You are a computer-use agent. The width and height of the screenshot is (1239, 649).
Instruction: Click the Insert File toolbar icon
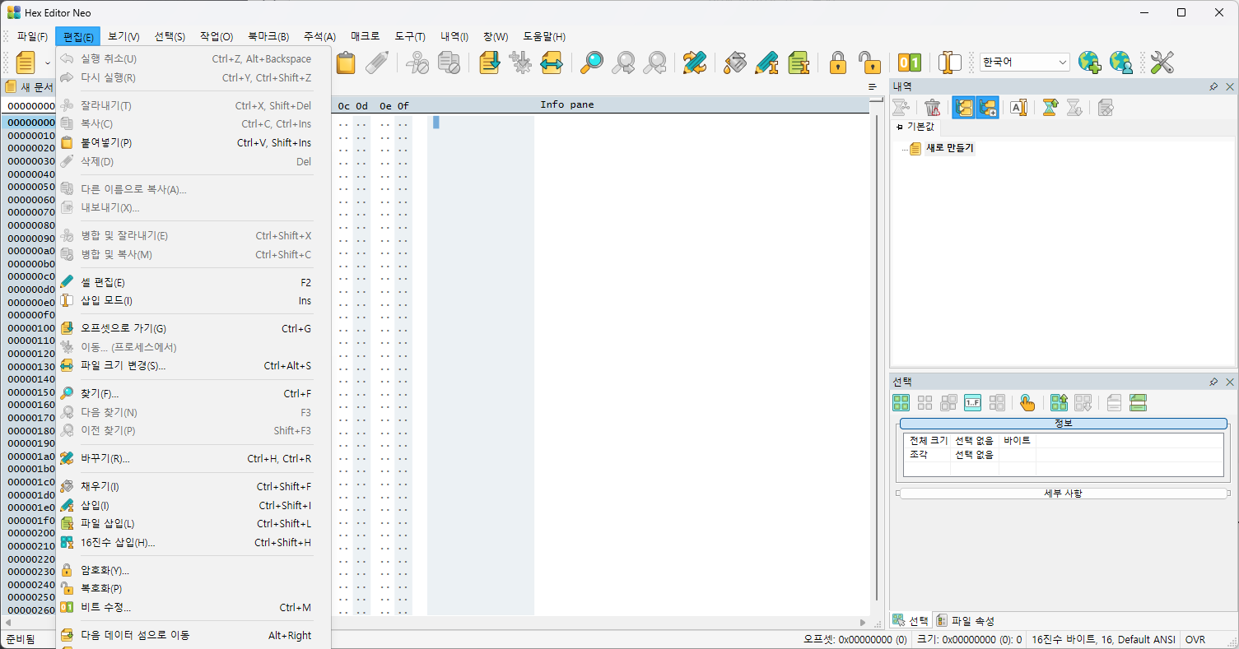(797, 63)
